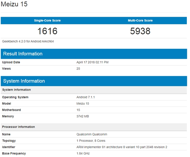Image resolution: width=190 pixels, height=157 pixels.
Task: Click the 'Qualcomm Qualcomm' value
Action: 92,134
